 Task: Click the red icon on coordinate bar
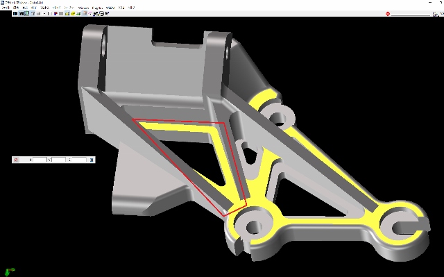(16, 160)
